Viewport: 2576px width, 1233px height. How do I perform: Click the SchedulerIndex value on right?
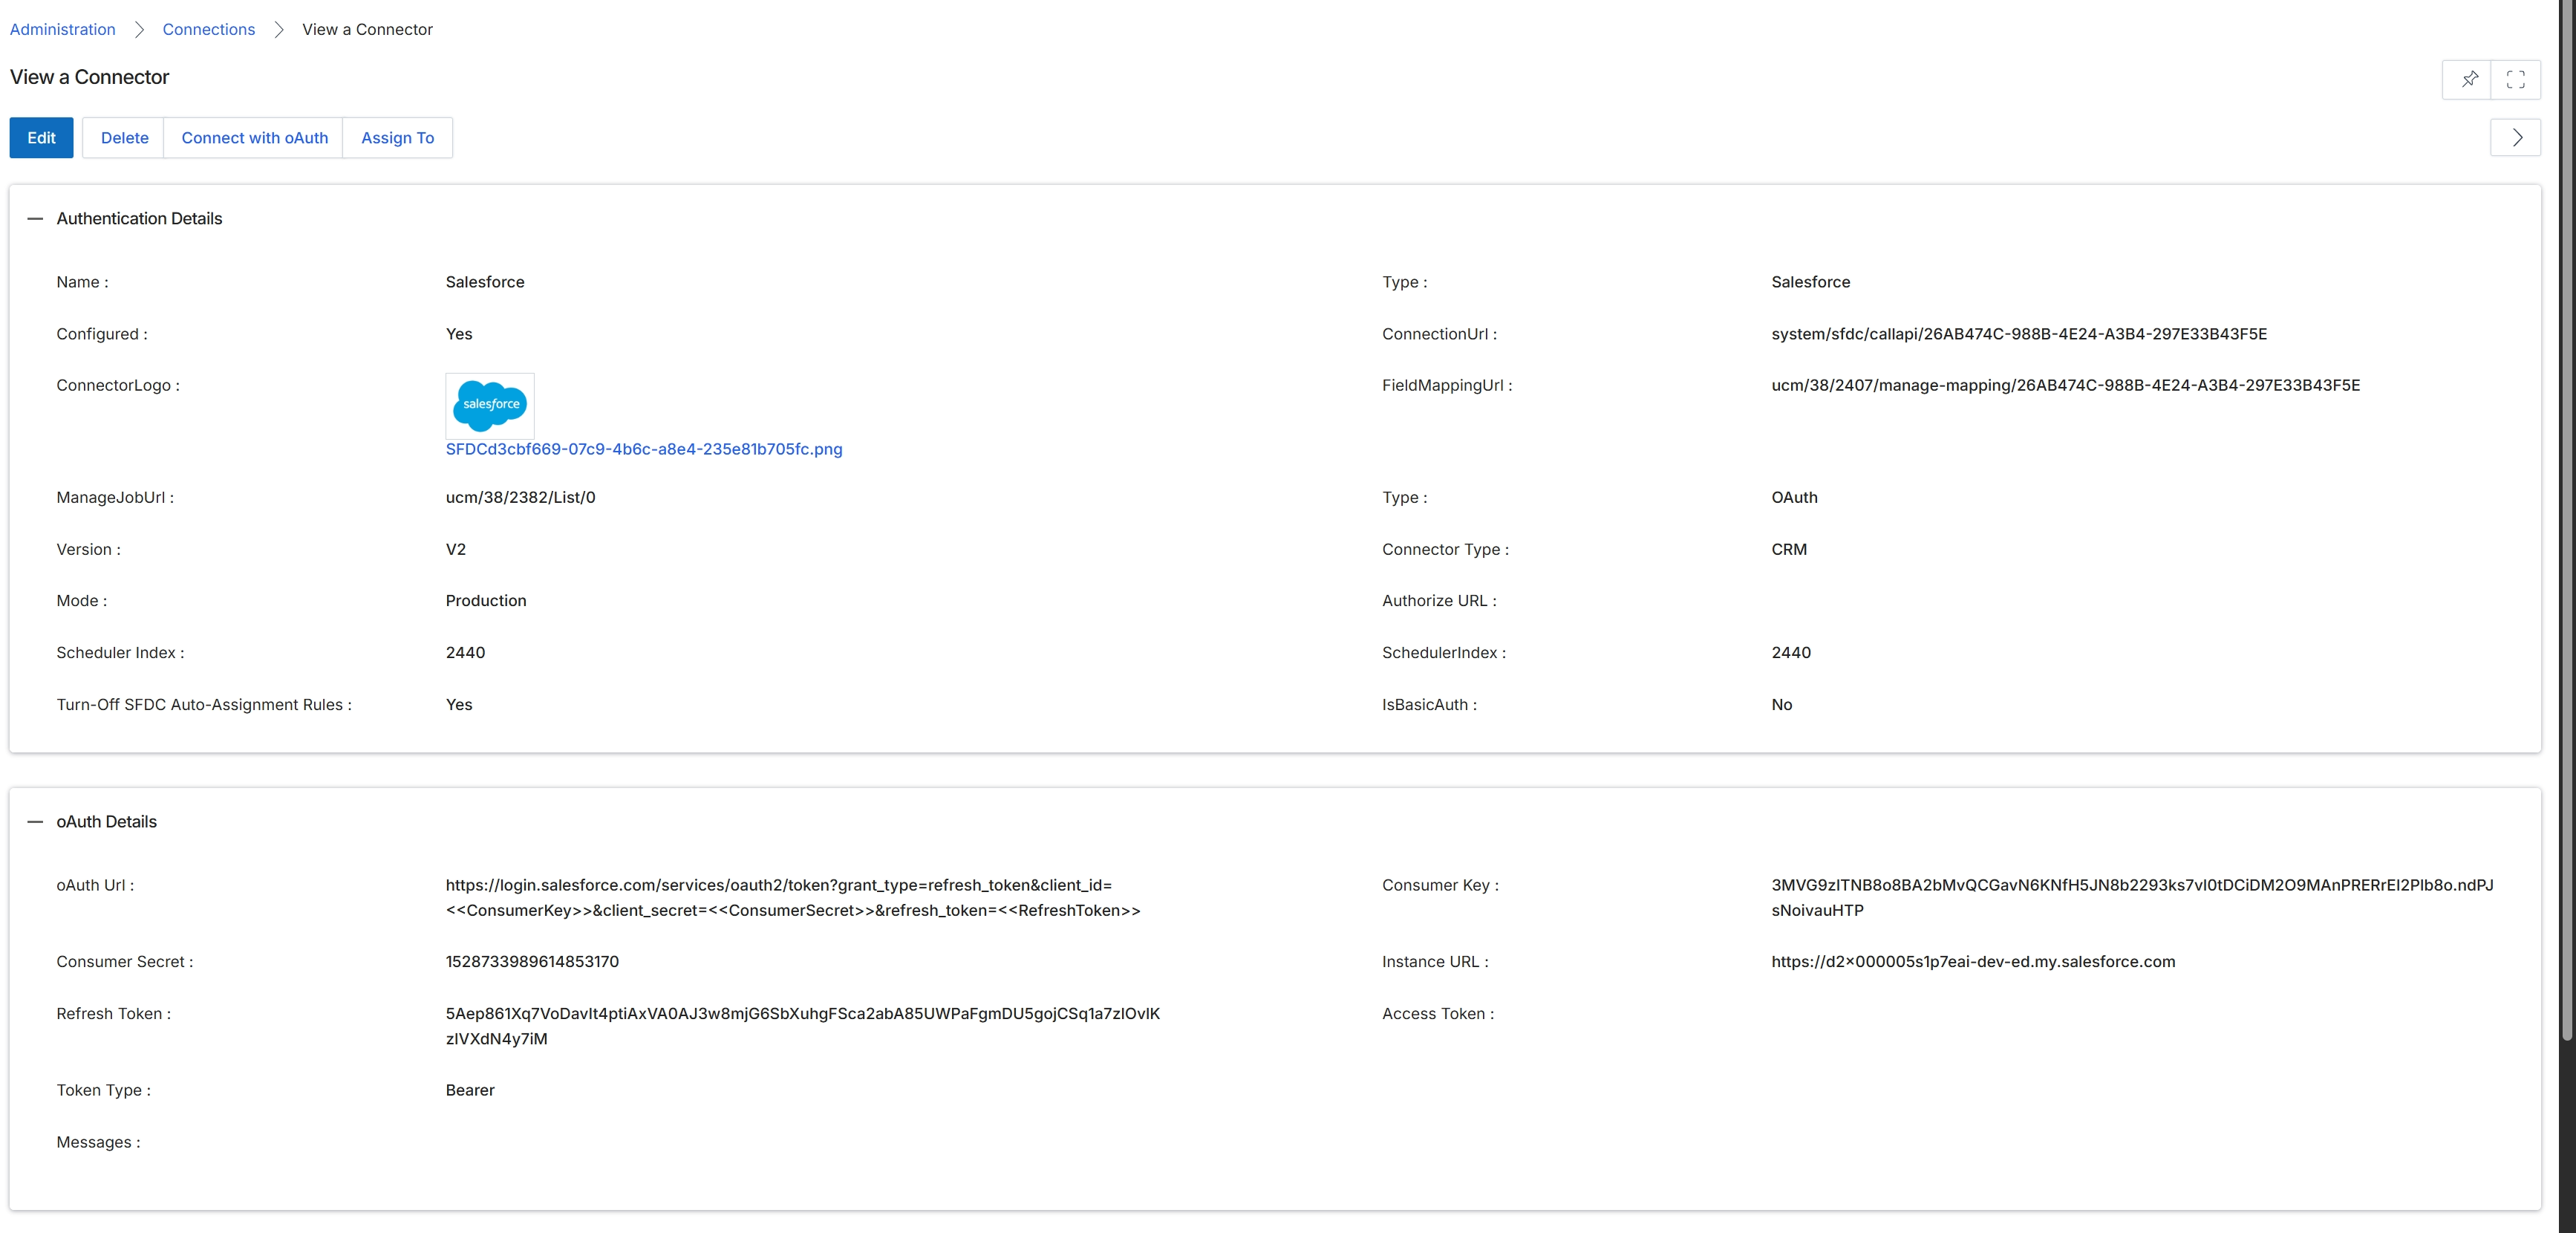click(1791, 653)
